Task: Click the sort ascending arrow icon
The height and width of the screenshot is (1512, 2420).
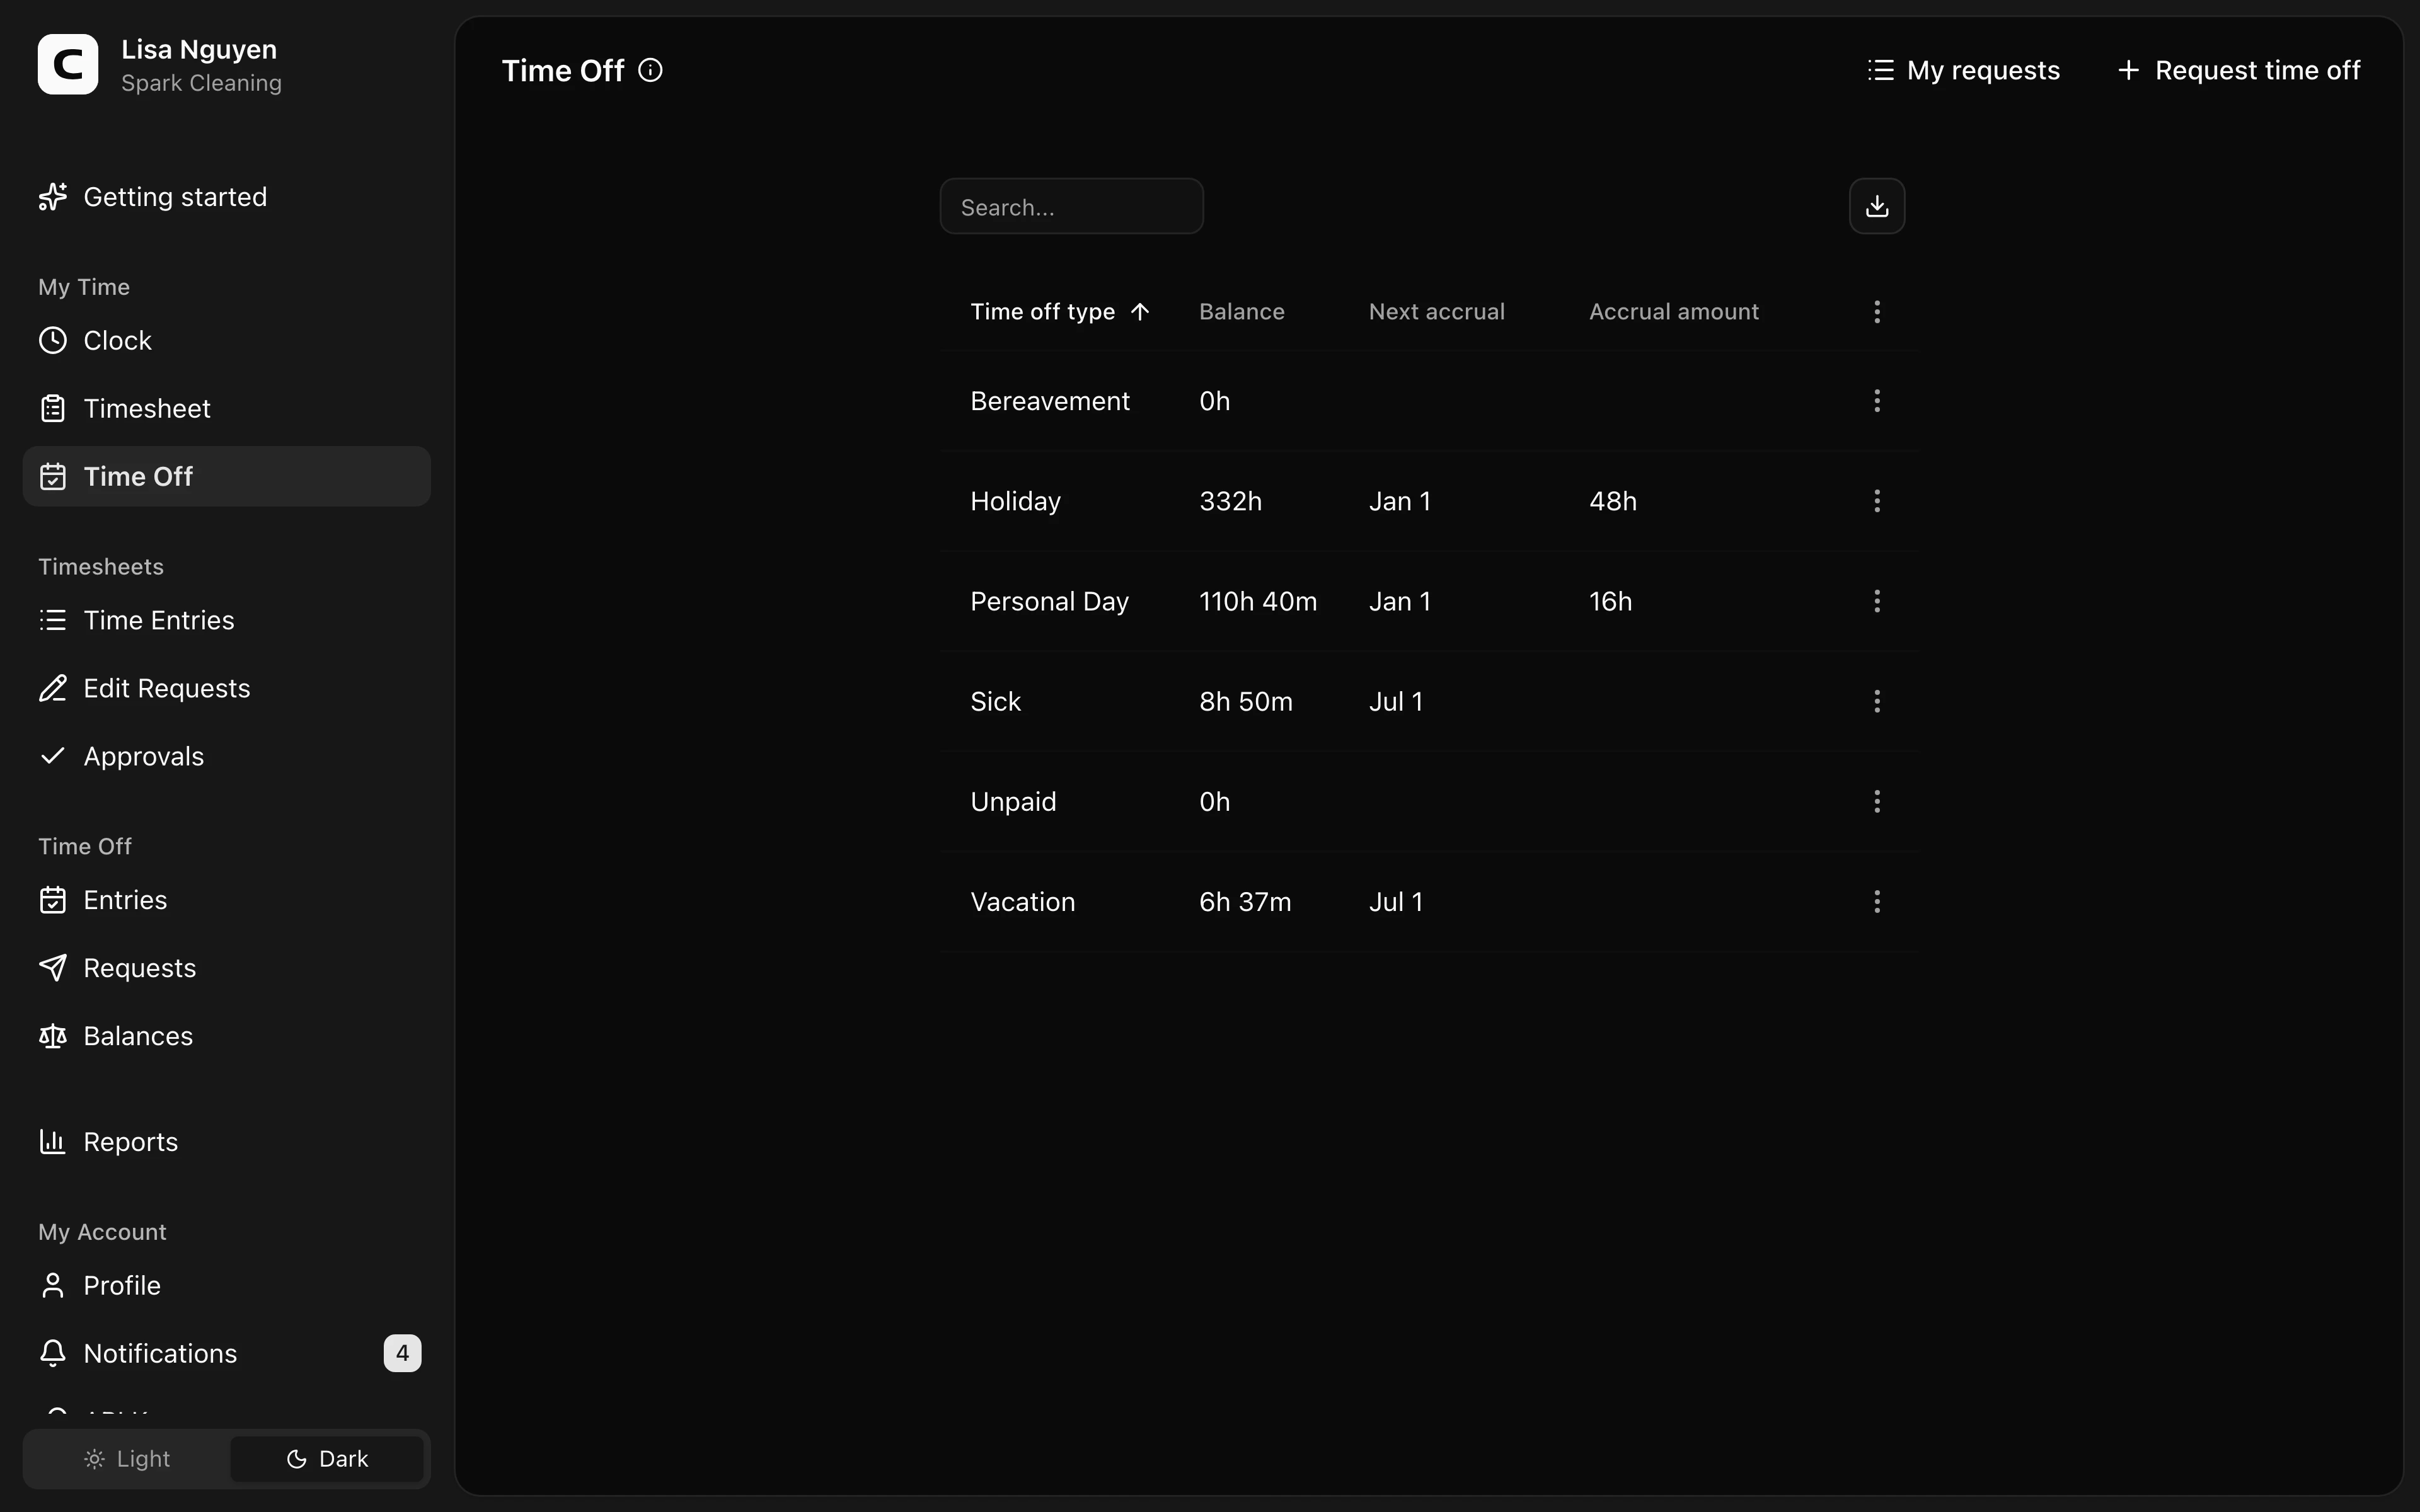Action: point(1140,312)
